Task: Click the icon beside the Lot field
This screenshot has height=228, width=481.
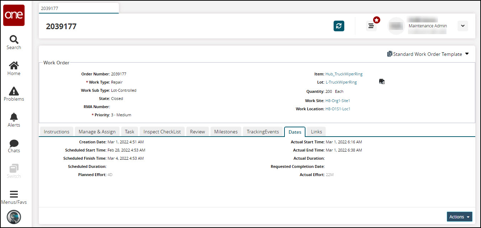Action: coord(382,82)
